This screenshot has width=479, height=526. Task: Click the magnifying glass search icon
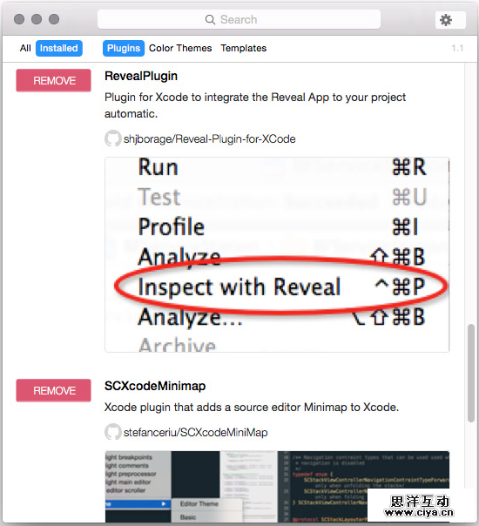pyautogui.click(x=210, y=20)
